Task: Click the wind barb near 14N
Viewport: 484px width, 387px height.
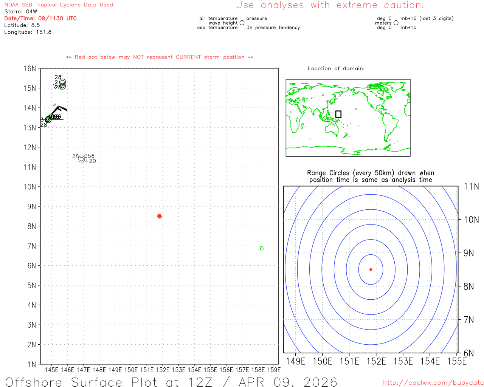Action: pyautogui.click(x=60, y=109)
